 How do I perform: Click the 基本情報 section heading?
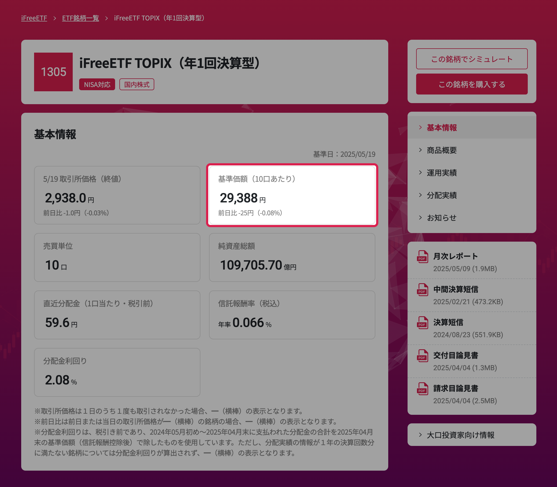pyautogui.click(x=55, y=134)
